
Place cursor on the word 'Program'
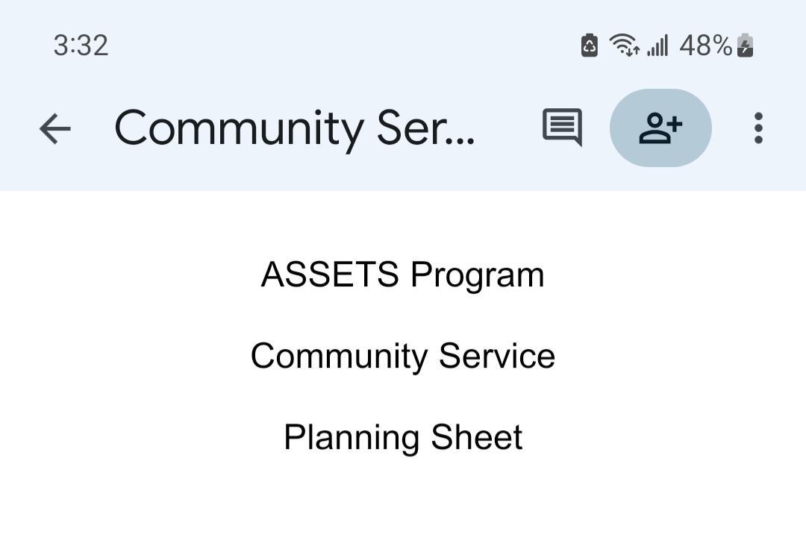click(x=478, y=274)
